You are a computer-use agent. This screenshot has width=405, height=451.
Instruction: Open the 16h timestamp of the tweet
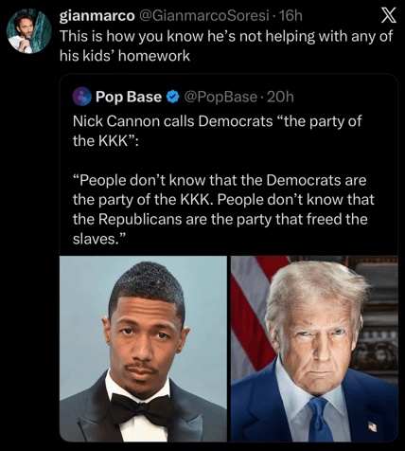click(x=291, y=16)
